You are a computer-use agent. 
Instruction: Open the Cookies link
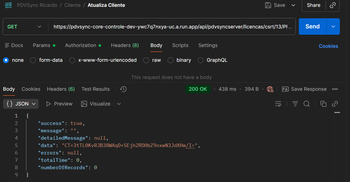coord(328,46)
